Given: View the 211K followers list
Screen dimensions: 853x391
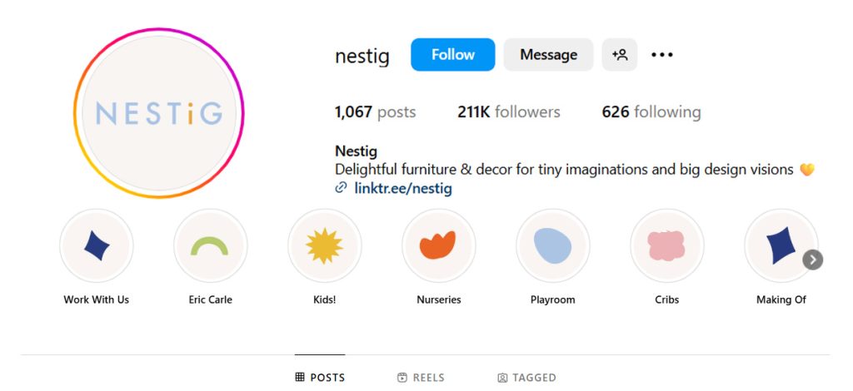Looking at the screenshot, I should point(508,112).
